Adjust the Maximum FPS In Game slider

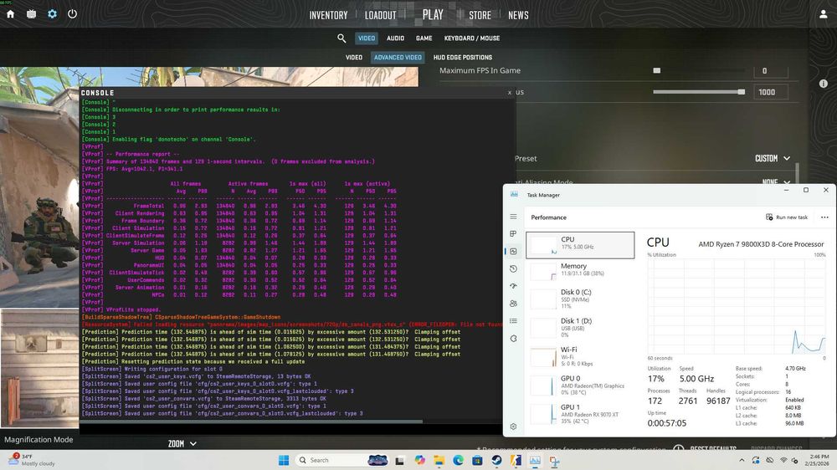[x=699, y=70]
